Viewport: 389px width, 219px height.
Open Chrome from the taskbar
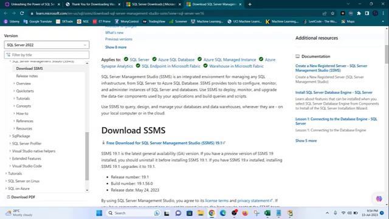tap(212, 213)
